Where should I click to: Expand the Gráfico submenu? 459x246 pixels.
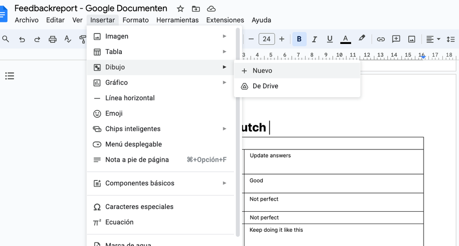click(160, 82)
